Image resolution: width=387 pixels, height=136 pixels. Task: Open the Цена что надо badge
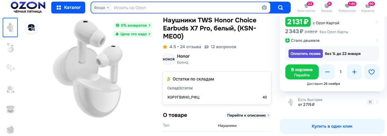[x=133, y=34]
